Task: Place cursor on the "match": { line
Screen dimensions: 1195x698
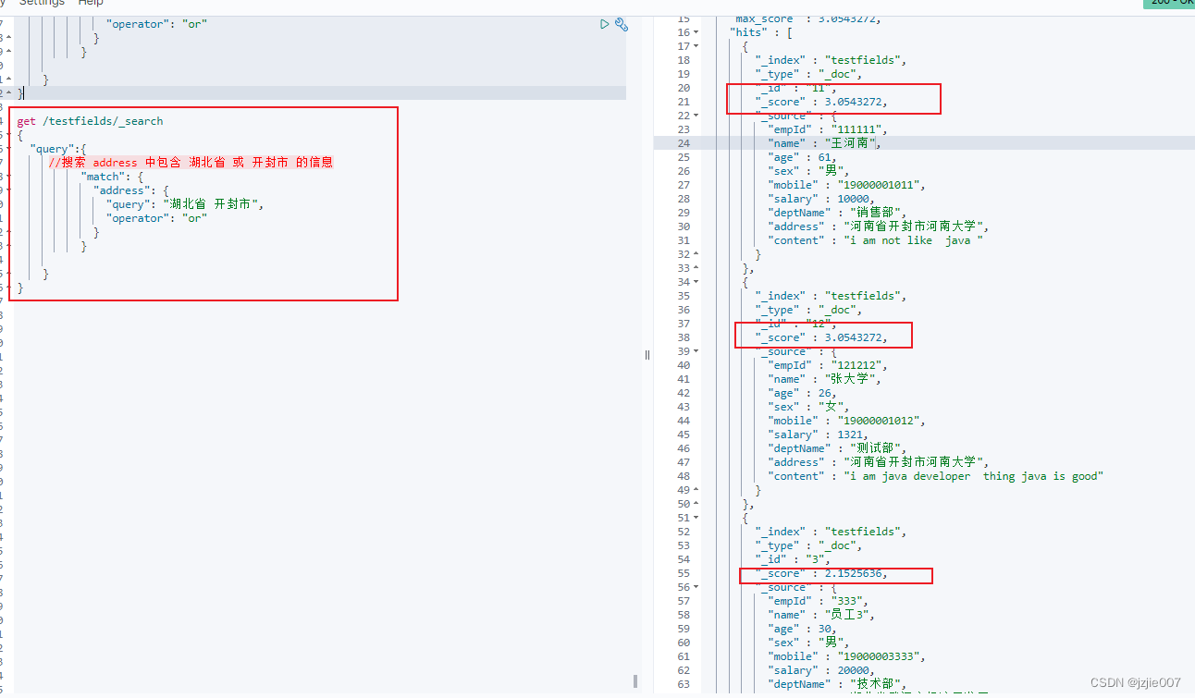Action: pyautogui.click(x=112, y=177)
